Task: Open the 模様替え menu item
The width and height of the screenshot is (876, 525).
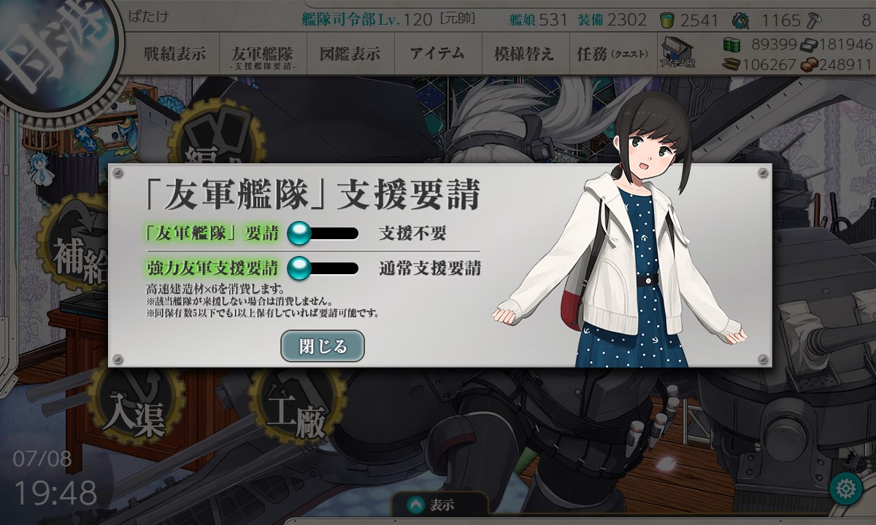Action: (523, 54)
